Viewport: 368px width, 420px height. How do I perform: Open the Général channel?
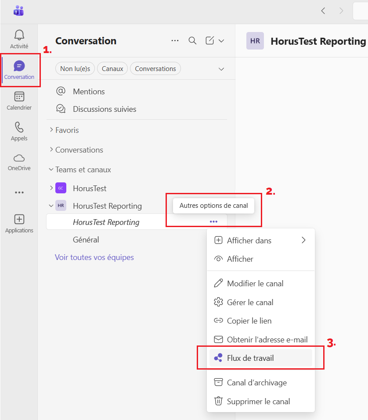tap(86, 240)
